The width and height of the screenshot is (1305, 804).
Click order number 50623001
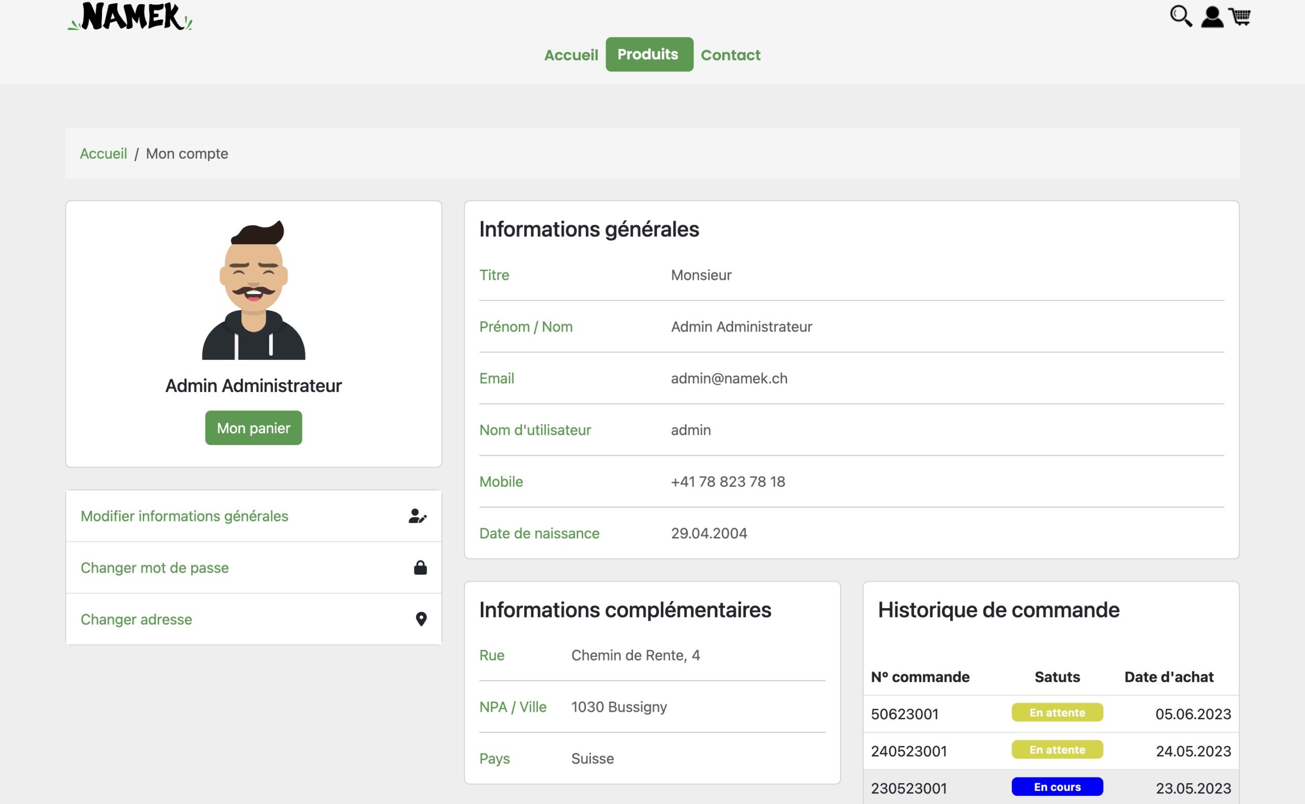(904, 714)
